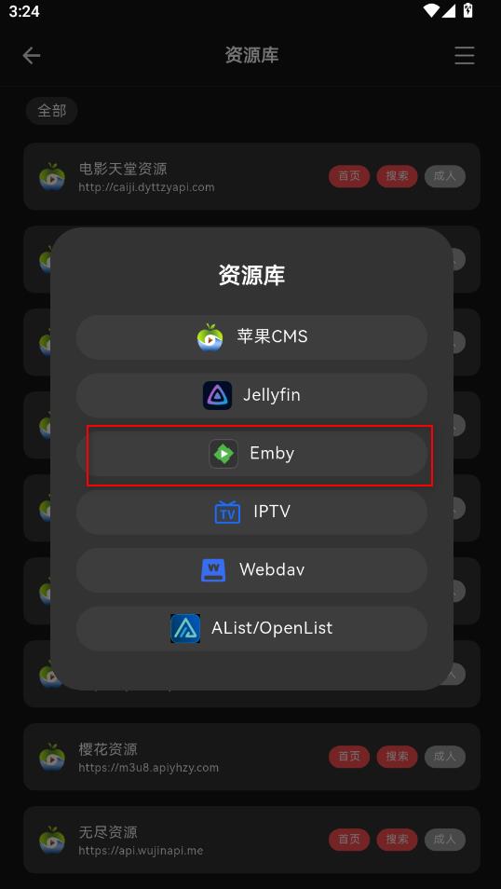Open the 樱花资源 source entry

pos(251,757)
